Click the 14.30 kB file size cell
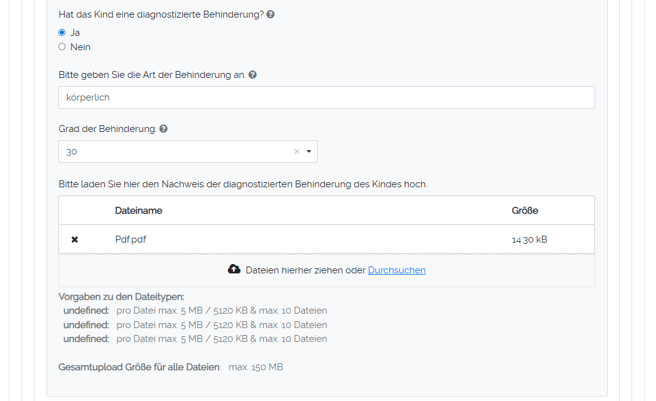656x401 pixels. click(x=529, y=239)
